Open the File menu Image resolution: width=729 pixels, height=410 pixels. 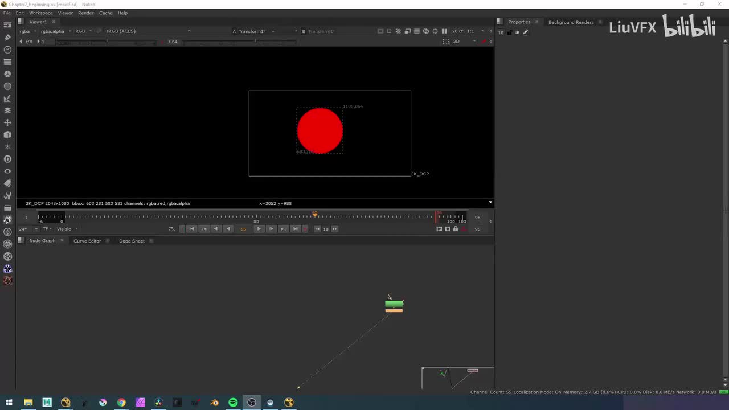pos(7,13)
